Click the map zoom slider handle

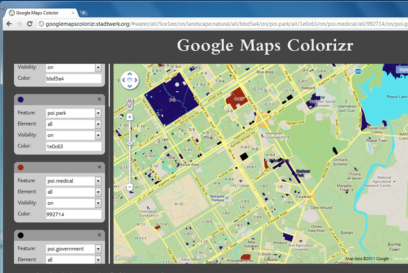coord(129,143)
